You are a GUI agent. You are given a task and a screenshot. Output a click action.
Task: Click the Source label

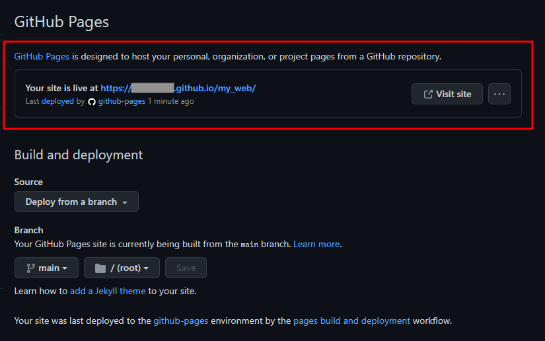tap(28, 182)
